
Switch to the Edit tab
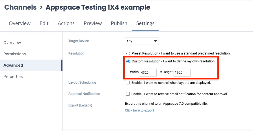pyautogui.click(x=44, y=23)
